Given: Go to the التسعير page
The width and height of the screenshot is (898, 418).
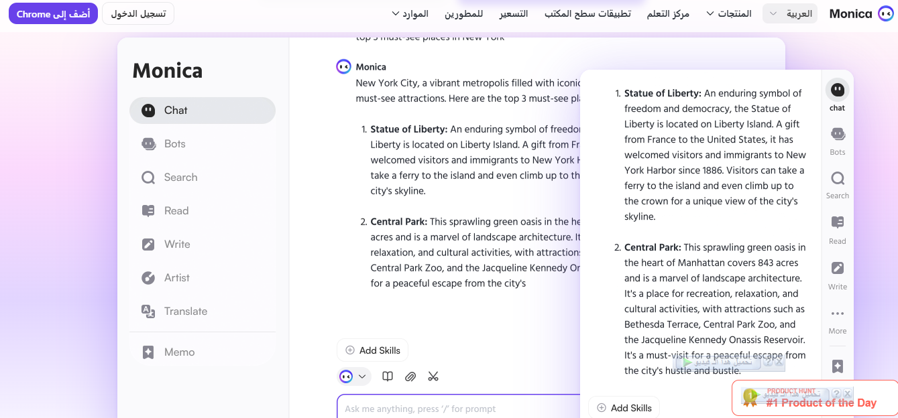Looking at the screenshot, I should point(513,13).
